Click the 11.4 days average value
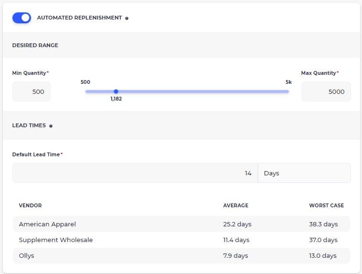Screen dimensions: 362x274 click(236, 240)
